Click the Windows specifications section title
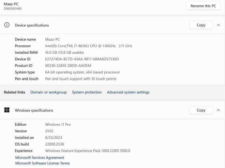225x168 pixels. pos(34,110)
